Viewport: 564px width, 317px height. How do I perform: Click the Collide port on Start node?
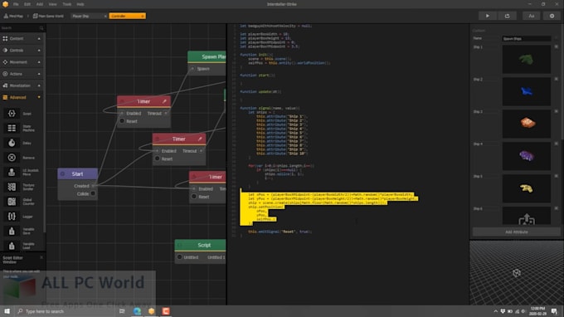[93, 193]
